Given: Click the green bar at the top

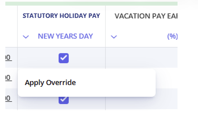Looking at the screenshot, I should point(91,3).
